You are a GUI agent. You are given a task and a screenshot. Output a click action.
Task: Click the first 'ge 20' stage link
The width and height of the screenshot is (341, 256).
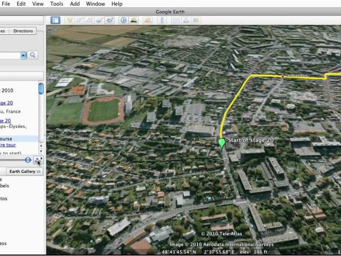tap(6, 103)
